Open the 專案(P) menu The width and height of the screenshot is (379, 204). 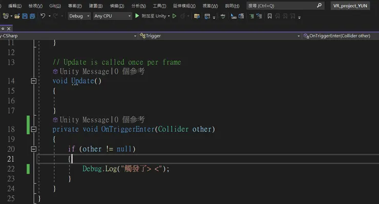coord(75,6)
